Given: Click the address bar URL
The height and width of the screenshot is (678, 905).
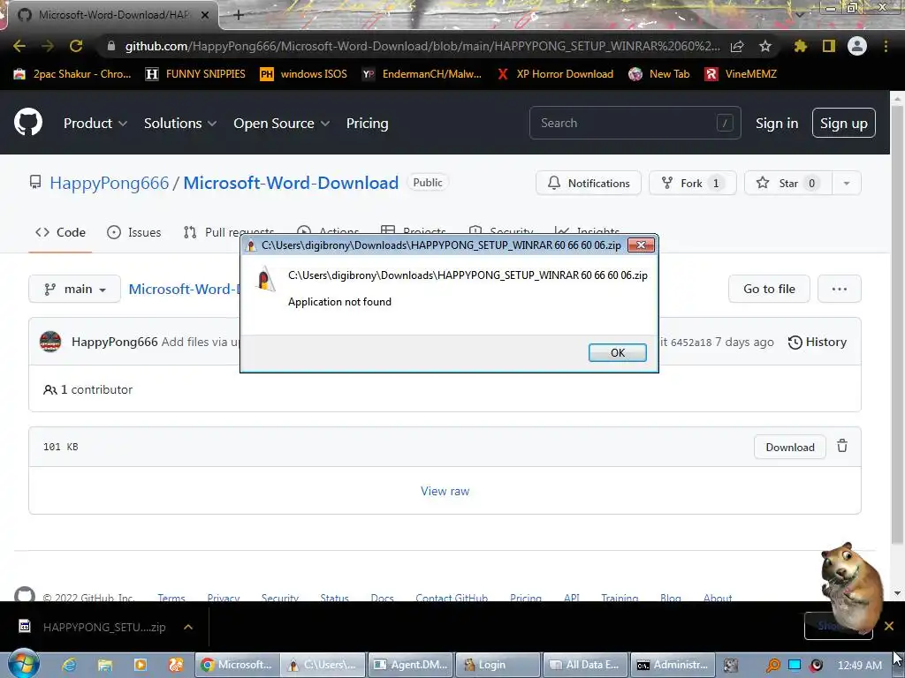Looking at the screenshot, I should [422, 46].
